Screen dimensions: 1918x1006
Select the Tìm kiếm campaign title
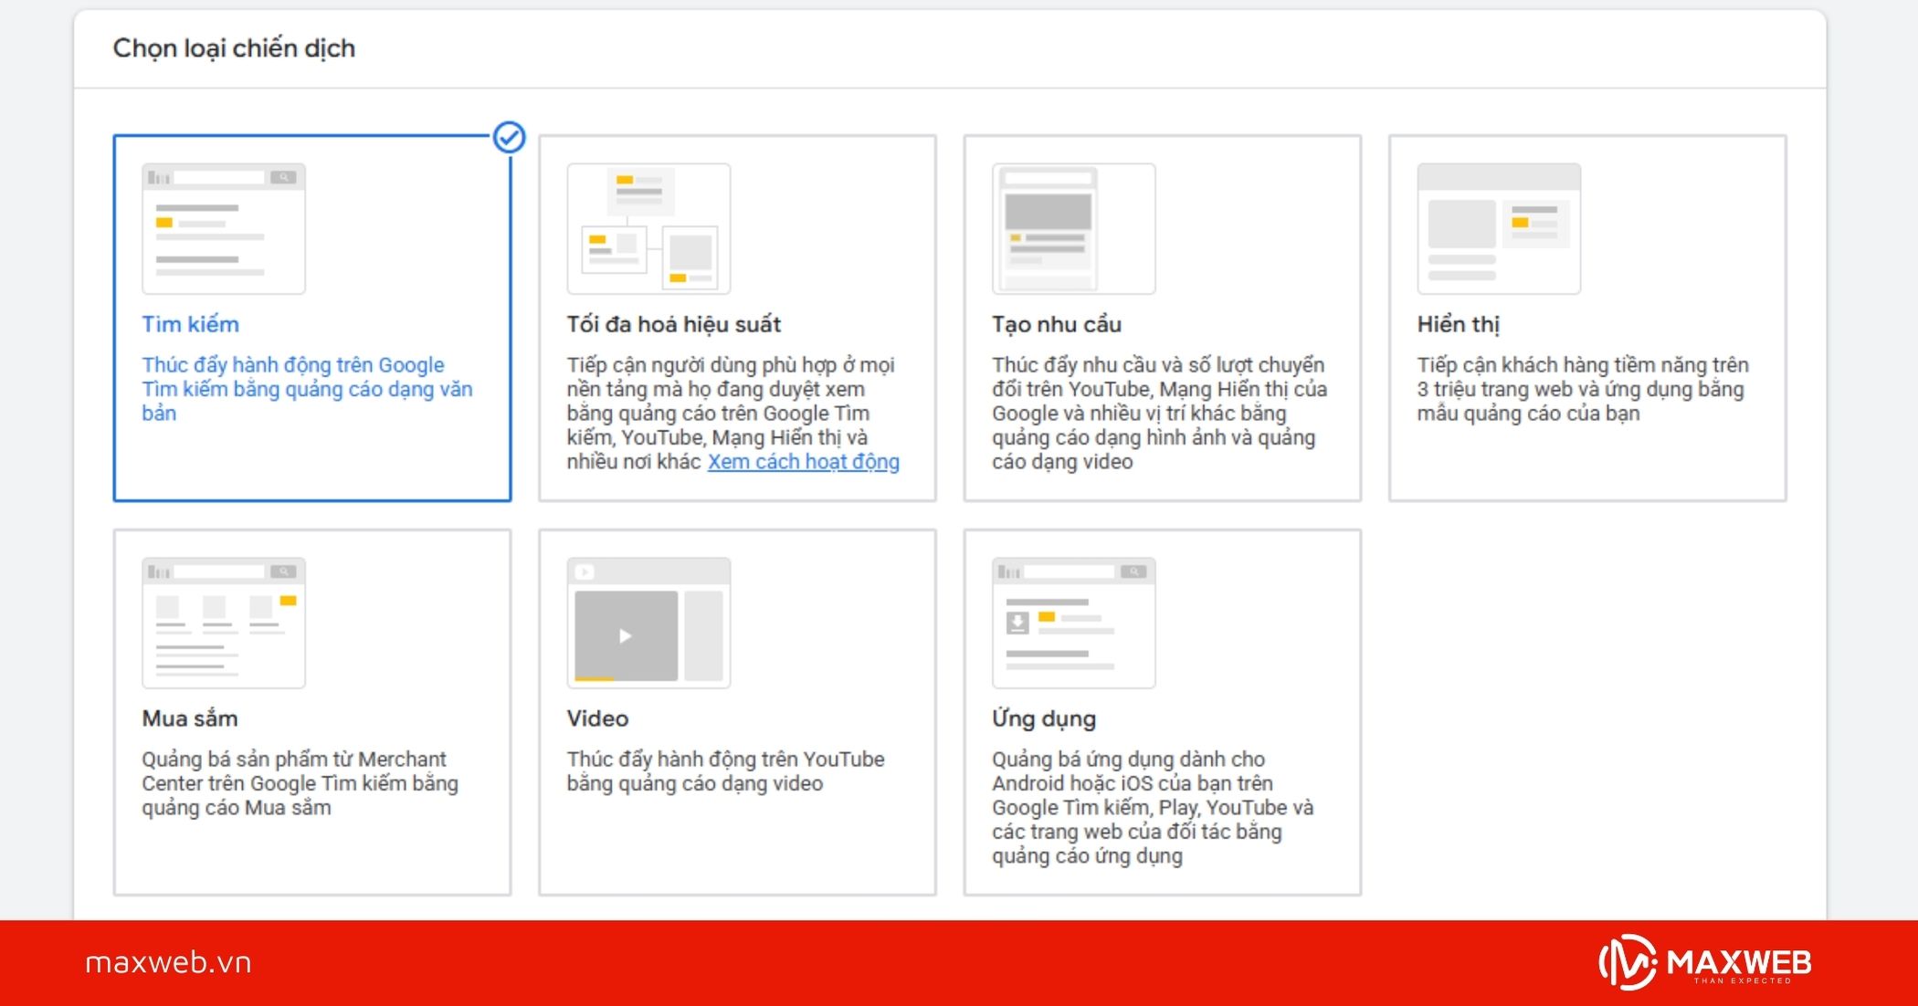[190, 325]
